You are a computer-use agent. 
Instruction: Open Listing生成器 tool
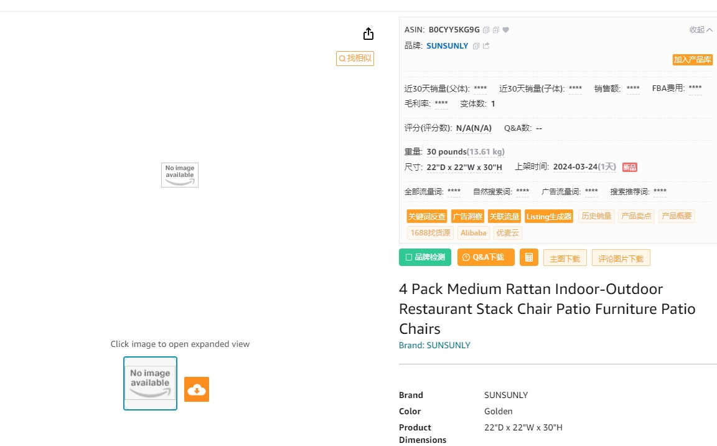[x=549, y=216]
